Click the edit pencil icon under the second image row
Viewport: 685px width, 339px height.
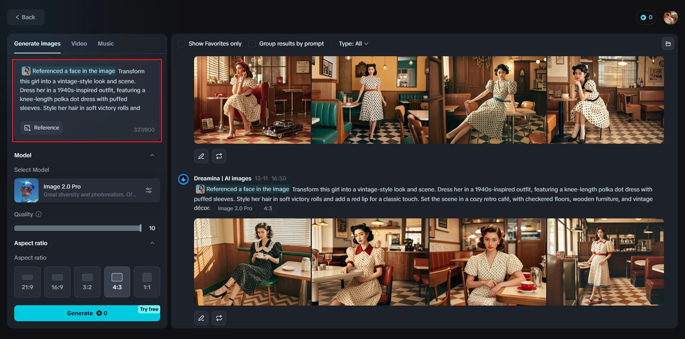pos(201,318)
